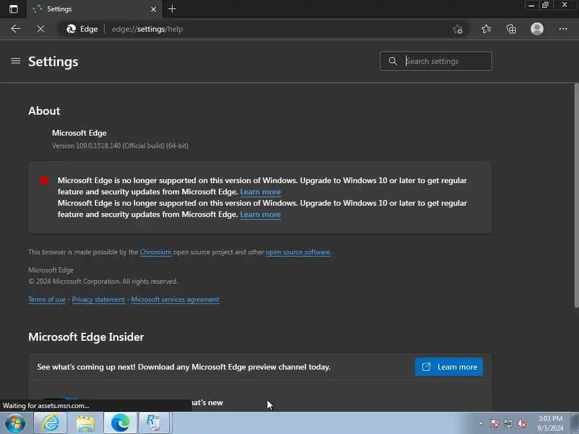Open the Windows Start button

tap(15, 423)
